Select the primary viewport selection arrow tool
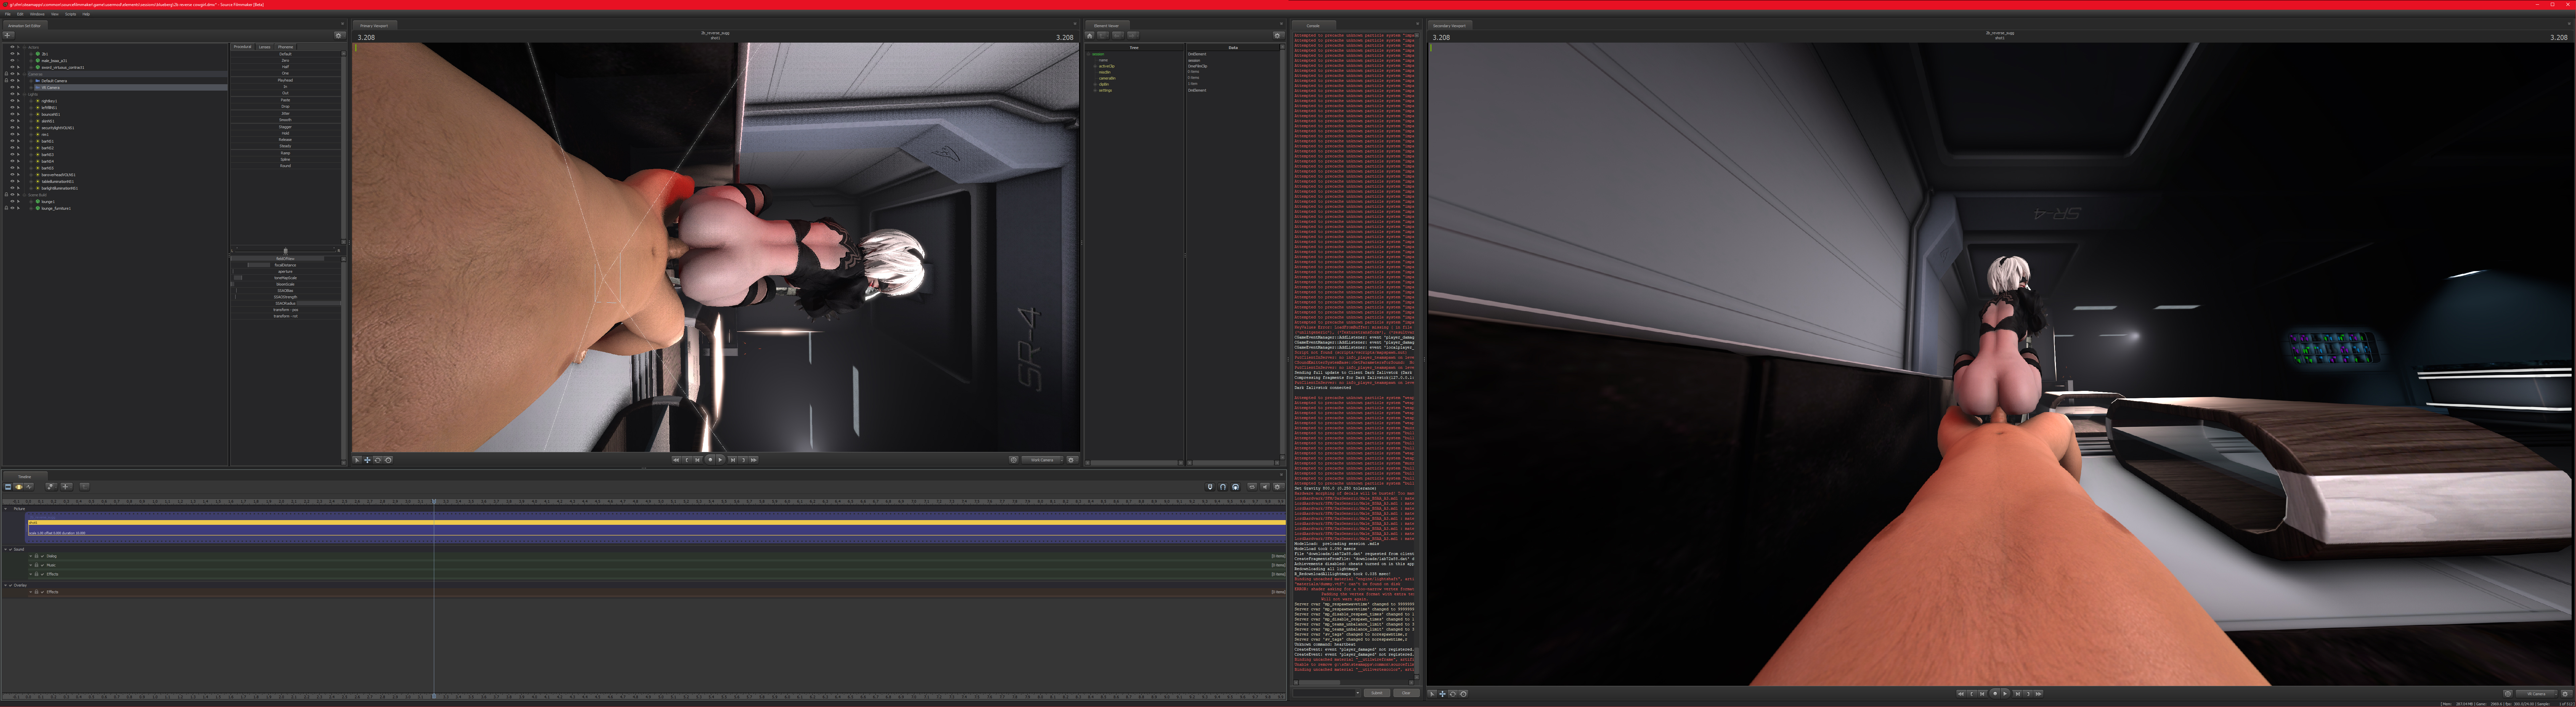This screenshot has height=707, width=2576. pos(357,460)
